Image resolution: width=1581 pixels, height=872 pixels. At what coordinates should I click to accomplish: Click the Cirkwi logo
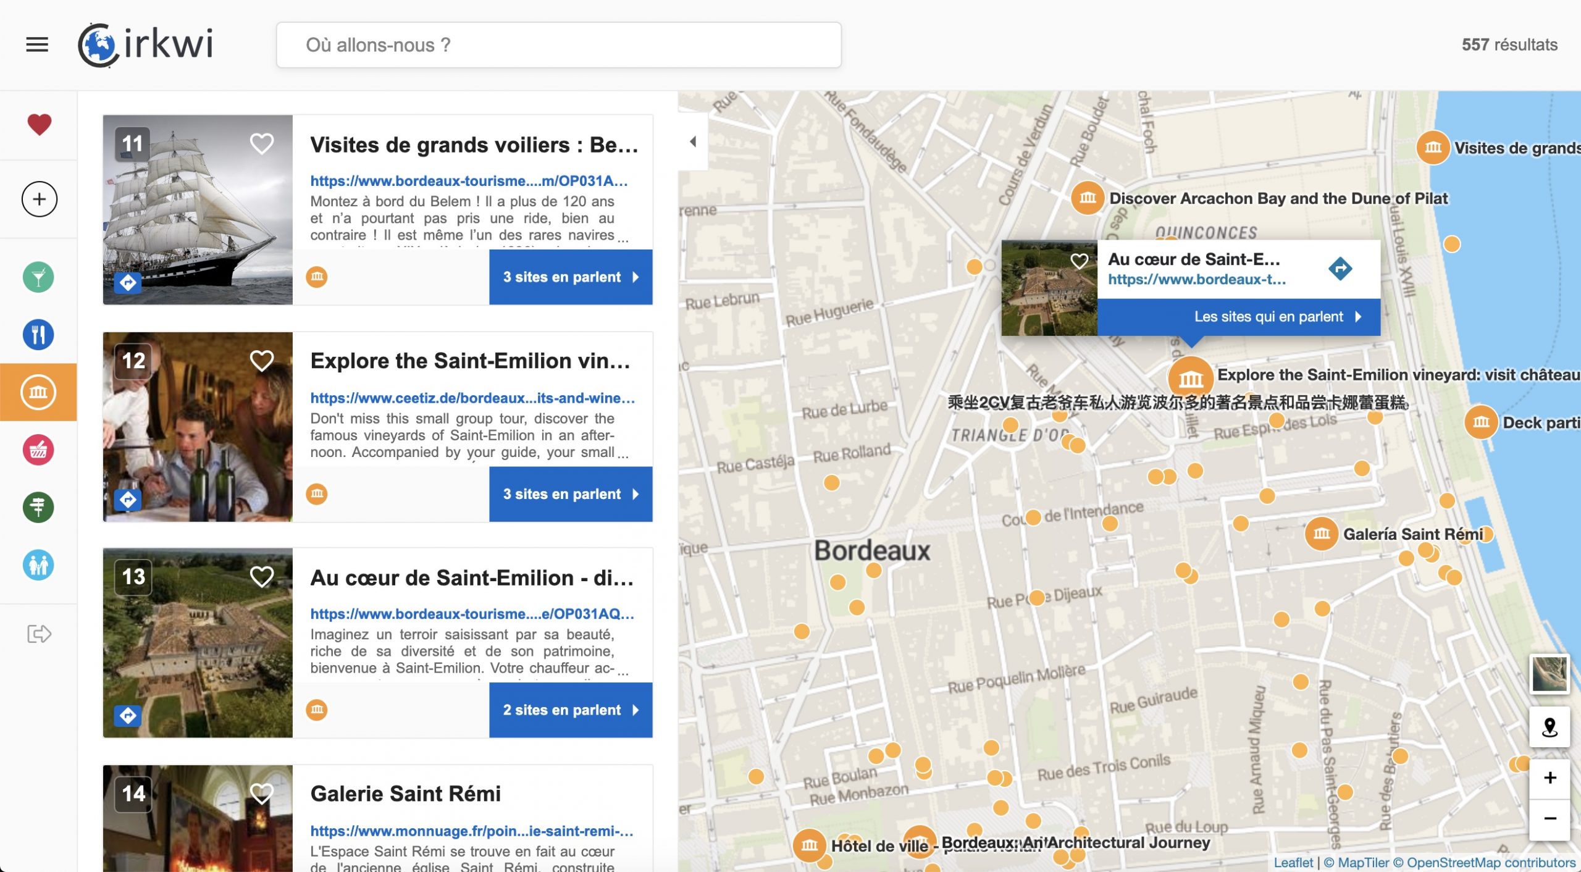click(146, 44)
